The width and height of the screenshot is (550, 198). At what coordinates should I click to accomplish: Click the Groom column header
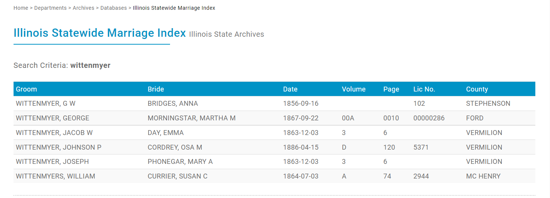tap(26, 89)
